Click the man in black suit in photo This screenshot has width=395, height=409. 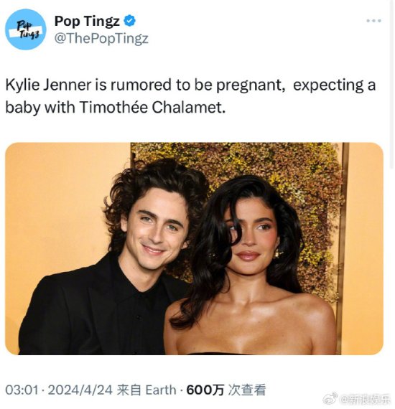click(115, 261)
